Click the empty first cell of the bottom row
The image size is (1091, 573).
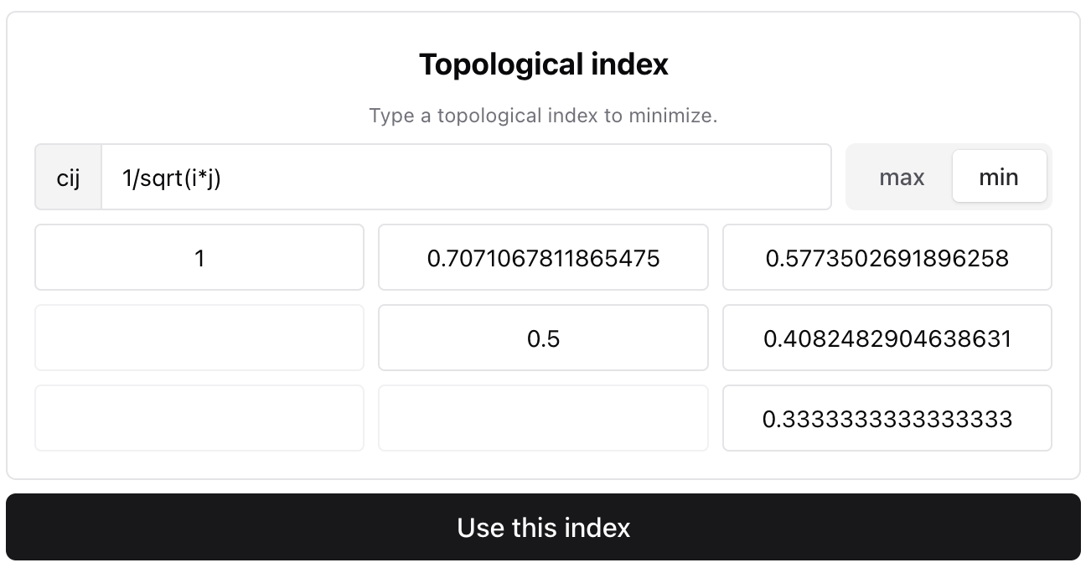pos(199,418)
